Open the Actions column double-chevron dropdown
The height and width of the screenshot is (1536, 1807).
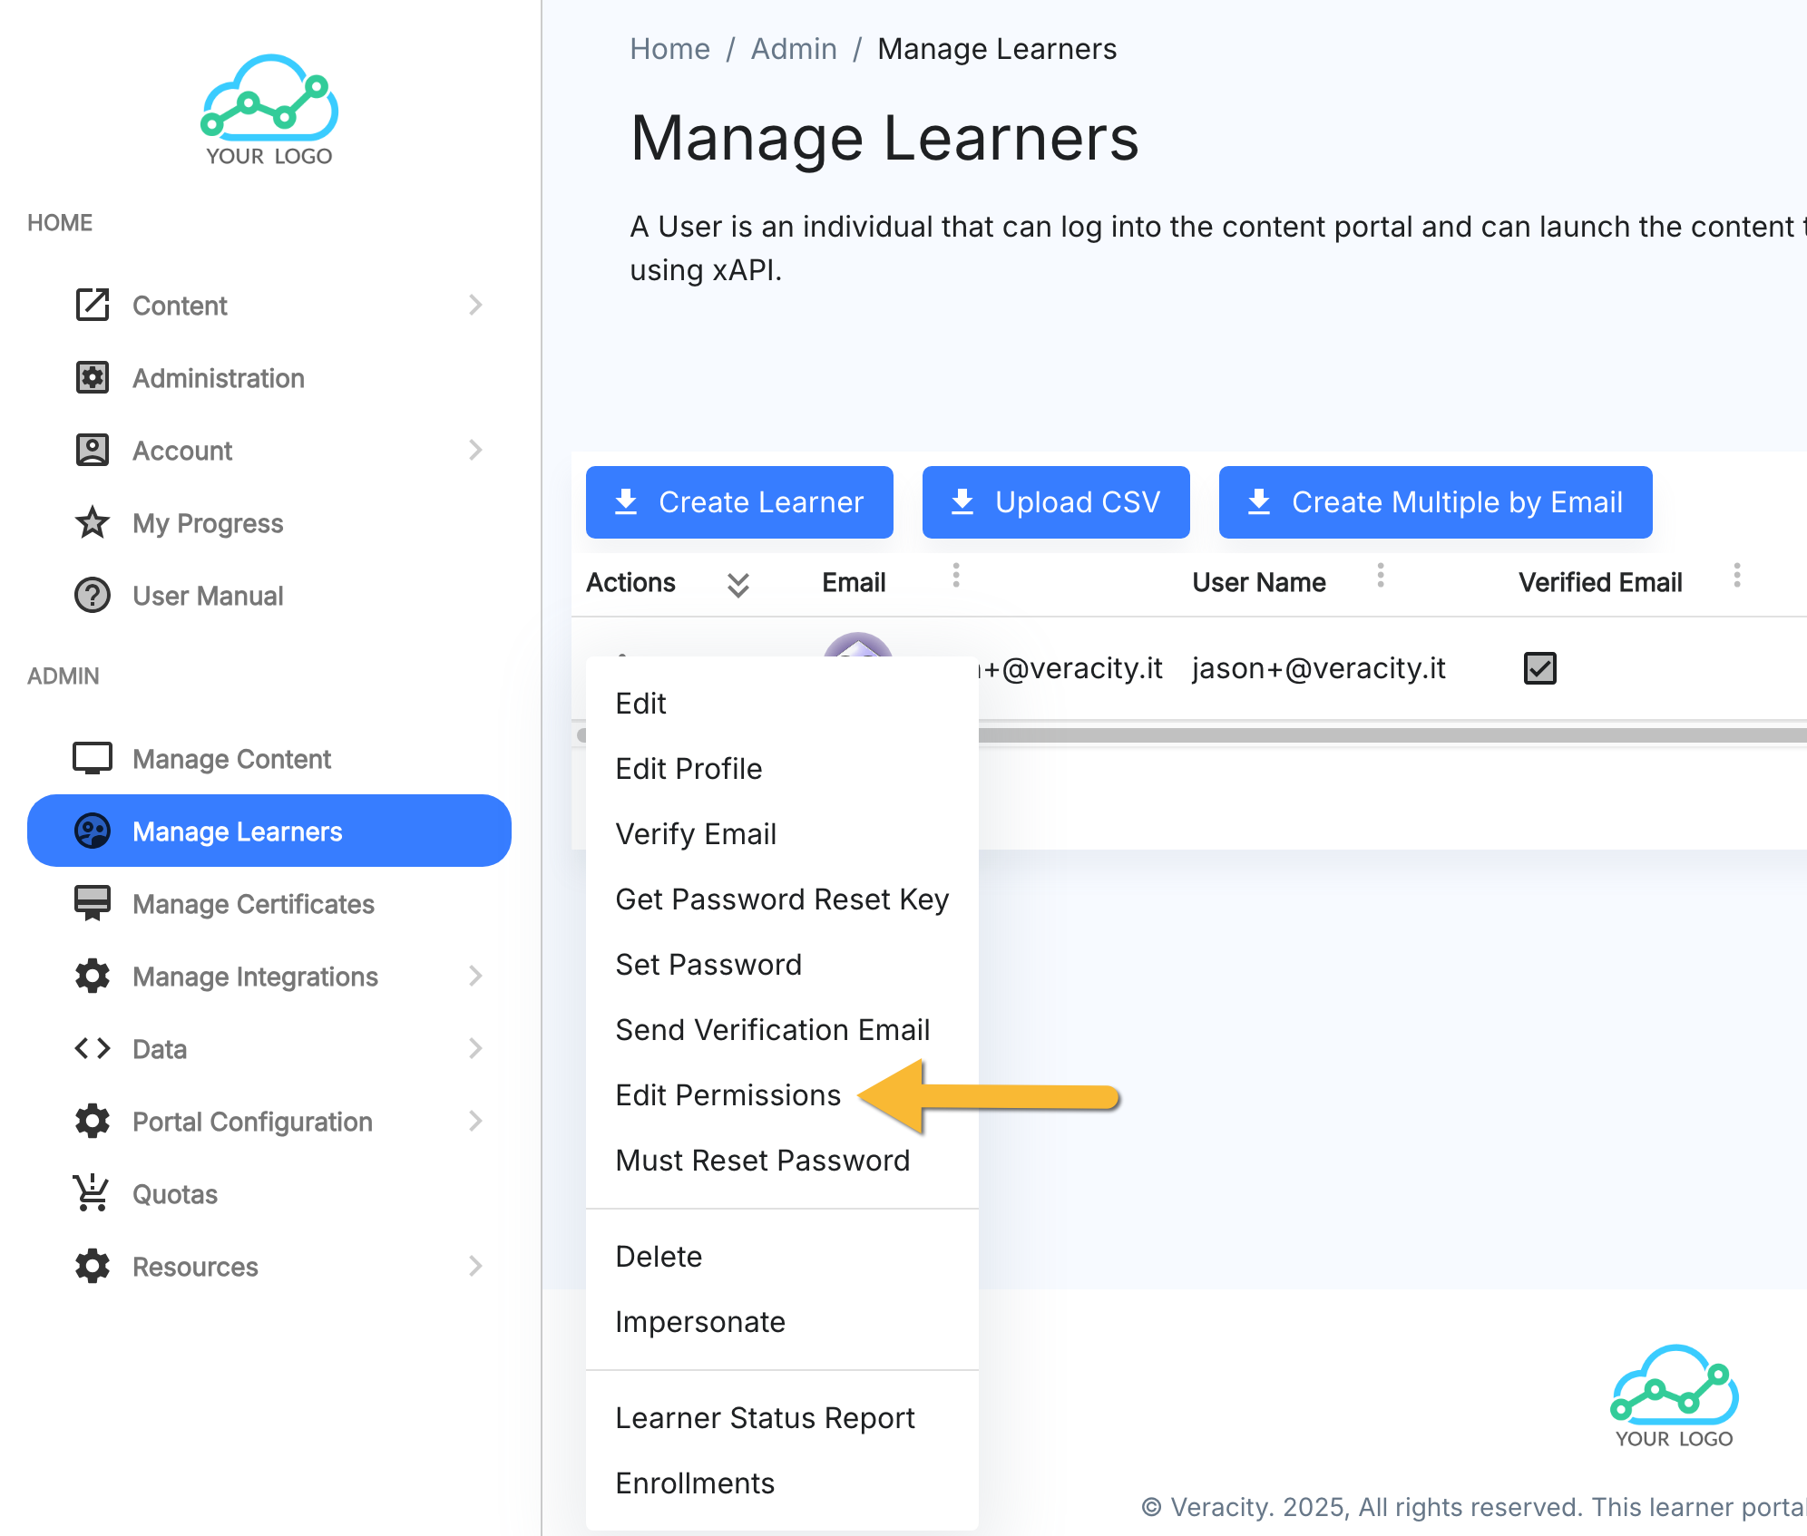click(x=737, y=584)
